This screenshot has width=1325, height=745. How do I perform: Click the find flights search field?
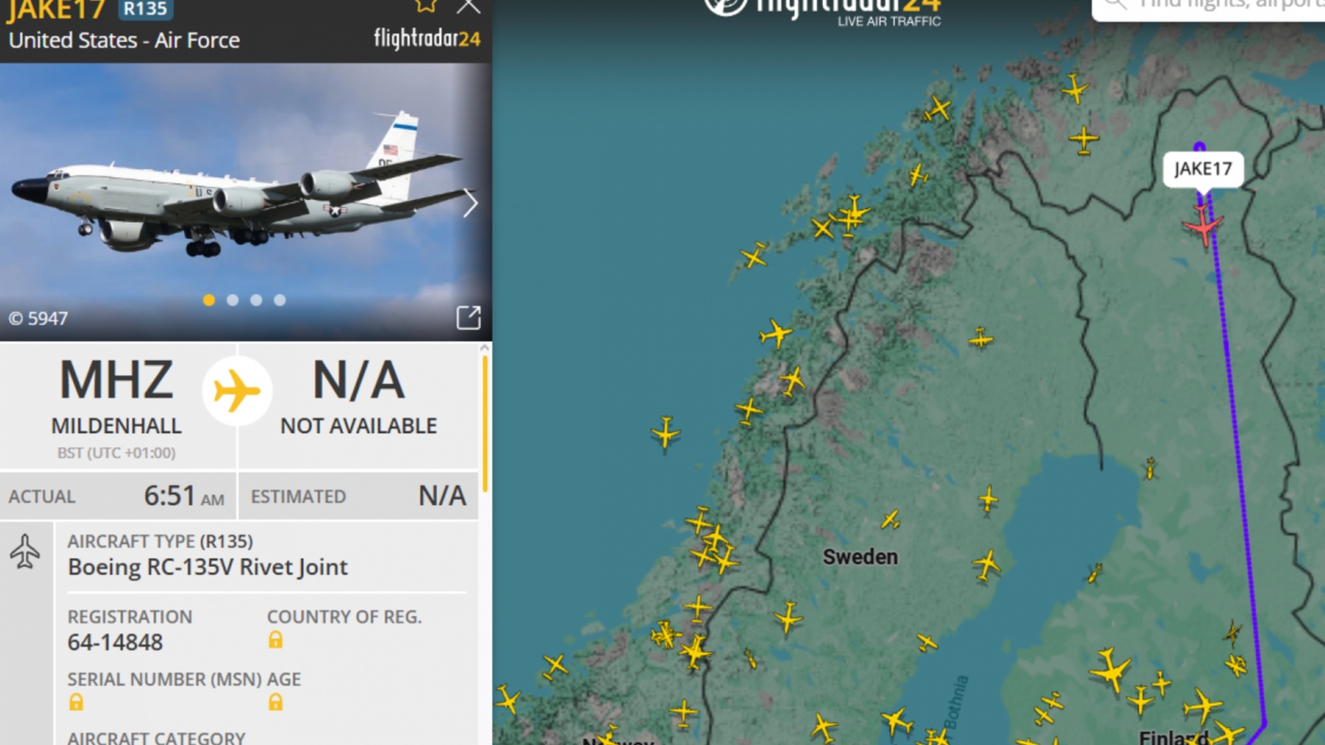coord(1209,8)
